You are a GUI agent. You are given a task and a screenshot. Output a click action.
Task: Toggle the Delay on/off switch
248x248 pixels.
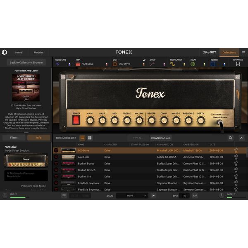pyautogui.click(x=204, y=64)
